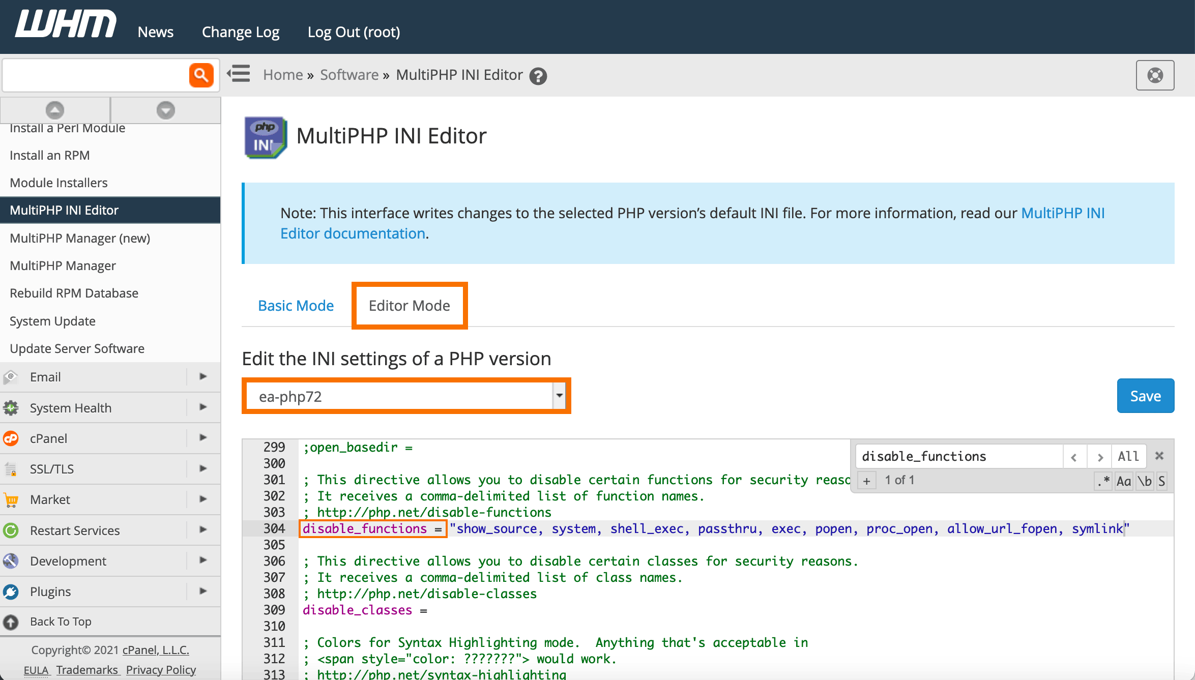Toggle whole word \b search option
The image size is (1195, 680).
(1145, 481)
